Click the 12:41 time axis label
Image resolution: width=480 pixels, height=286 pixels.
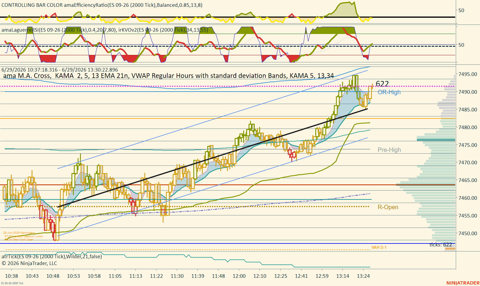point(301,276)
